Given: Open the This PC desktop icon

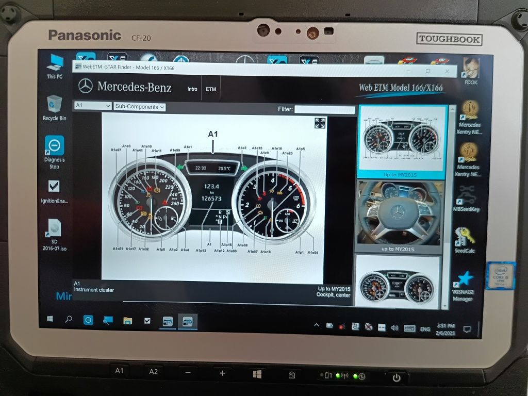Looking at the screenshot, I should (x=55, y=67).
